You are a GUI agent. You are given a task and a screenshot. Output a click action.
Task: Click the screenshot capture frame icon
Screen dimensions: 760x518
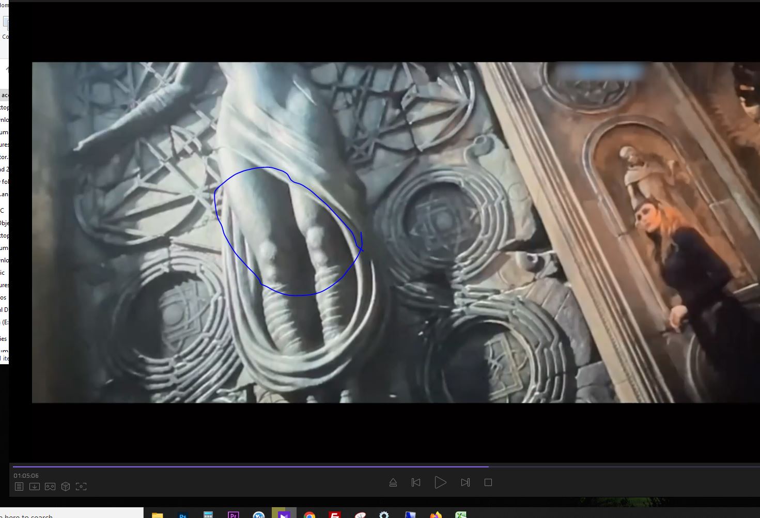pos(81,486)
